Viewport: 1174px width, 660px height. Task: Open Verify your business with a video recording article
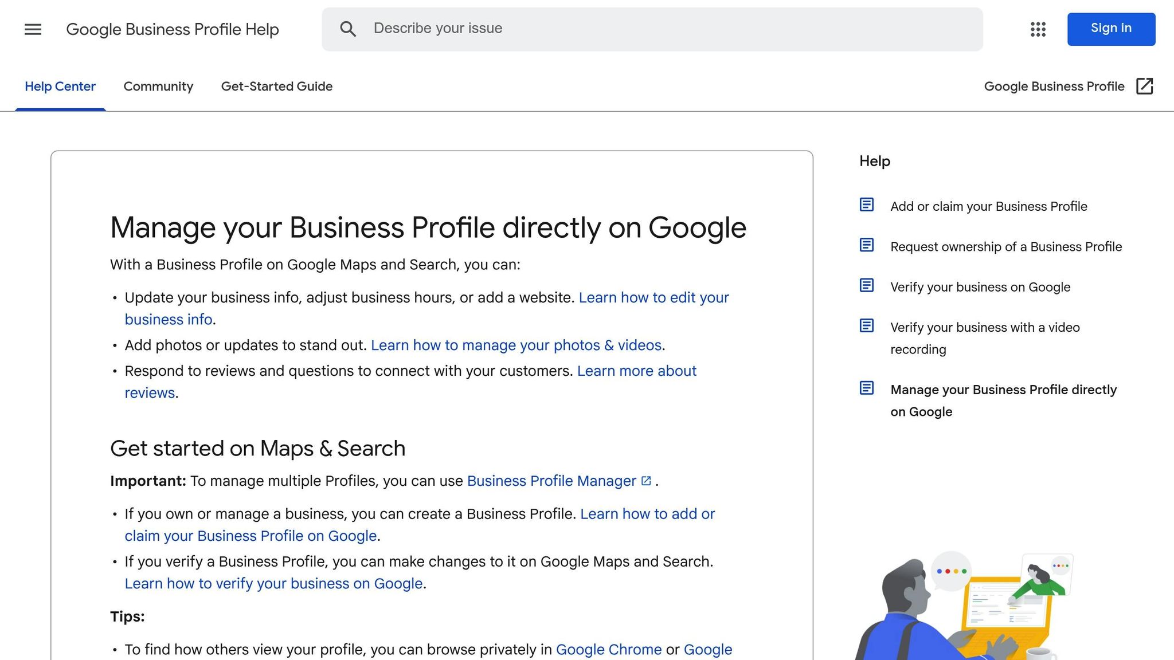985,339
